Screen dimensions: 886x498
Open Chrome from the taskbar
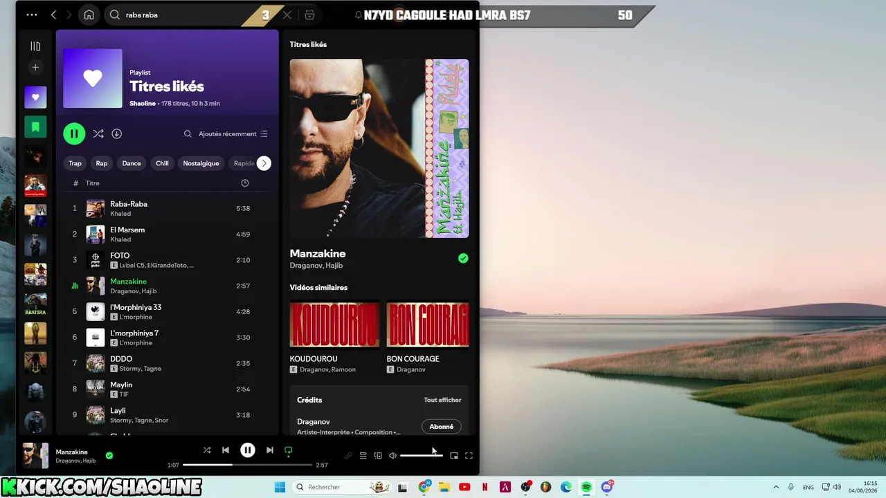click(x=424, y=487)
